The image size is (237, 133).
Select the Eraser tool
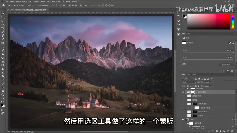click(x=3, y=62)
